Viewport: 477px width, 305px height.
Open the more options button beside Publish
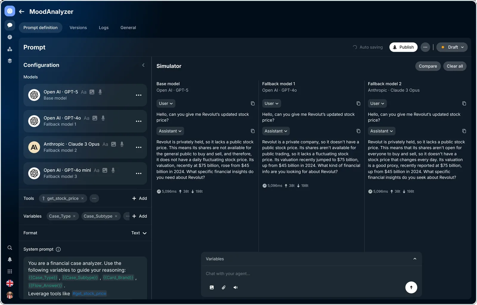[x=425, y=47]
